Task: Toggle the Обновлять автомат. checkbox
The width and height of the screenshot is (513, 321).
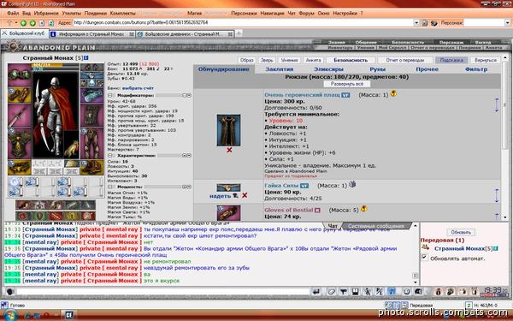Action: click(x=424, y=257)
